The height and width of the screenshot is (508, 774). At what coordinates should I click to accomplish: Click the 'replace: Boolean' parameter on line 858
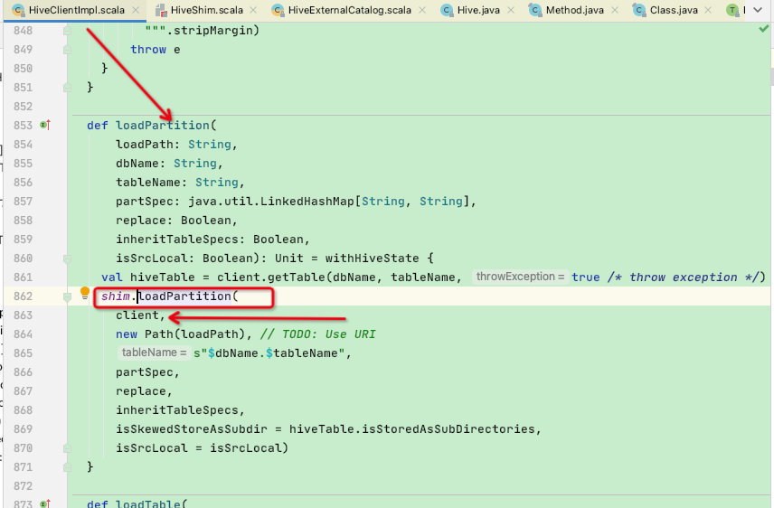(174, 221)
